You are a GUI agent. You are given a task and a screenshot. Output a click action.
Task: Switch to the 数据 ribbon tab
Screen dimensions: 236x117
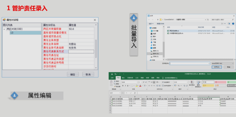pos(142,78)
